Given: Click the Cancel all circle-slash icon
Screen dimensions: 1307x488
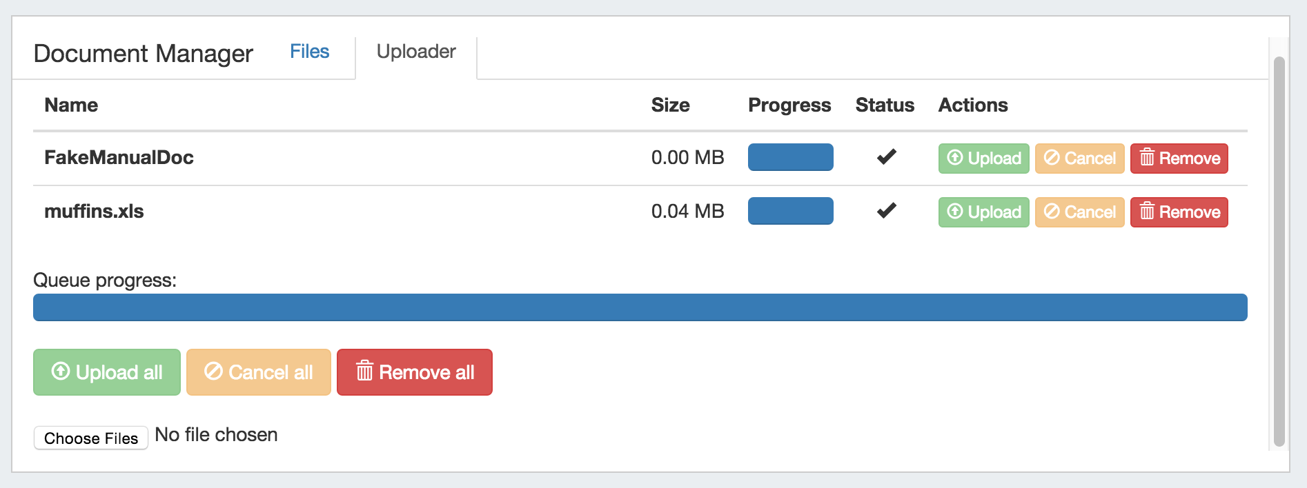Looking at the screenshot, I should coord(213,372).
